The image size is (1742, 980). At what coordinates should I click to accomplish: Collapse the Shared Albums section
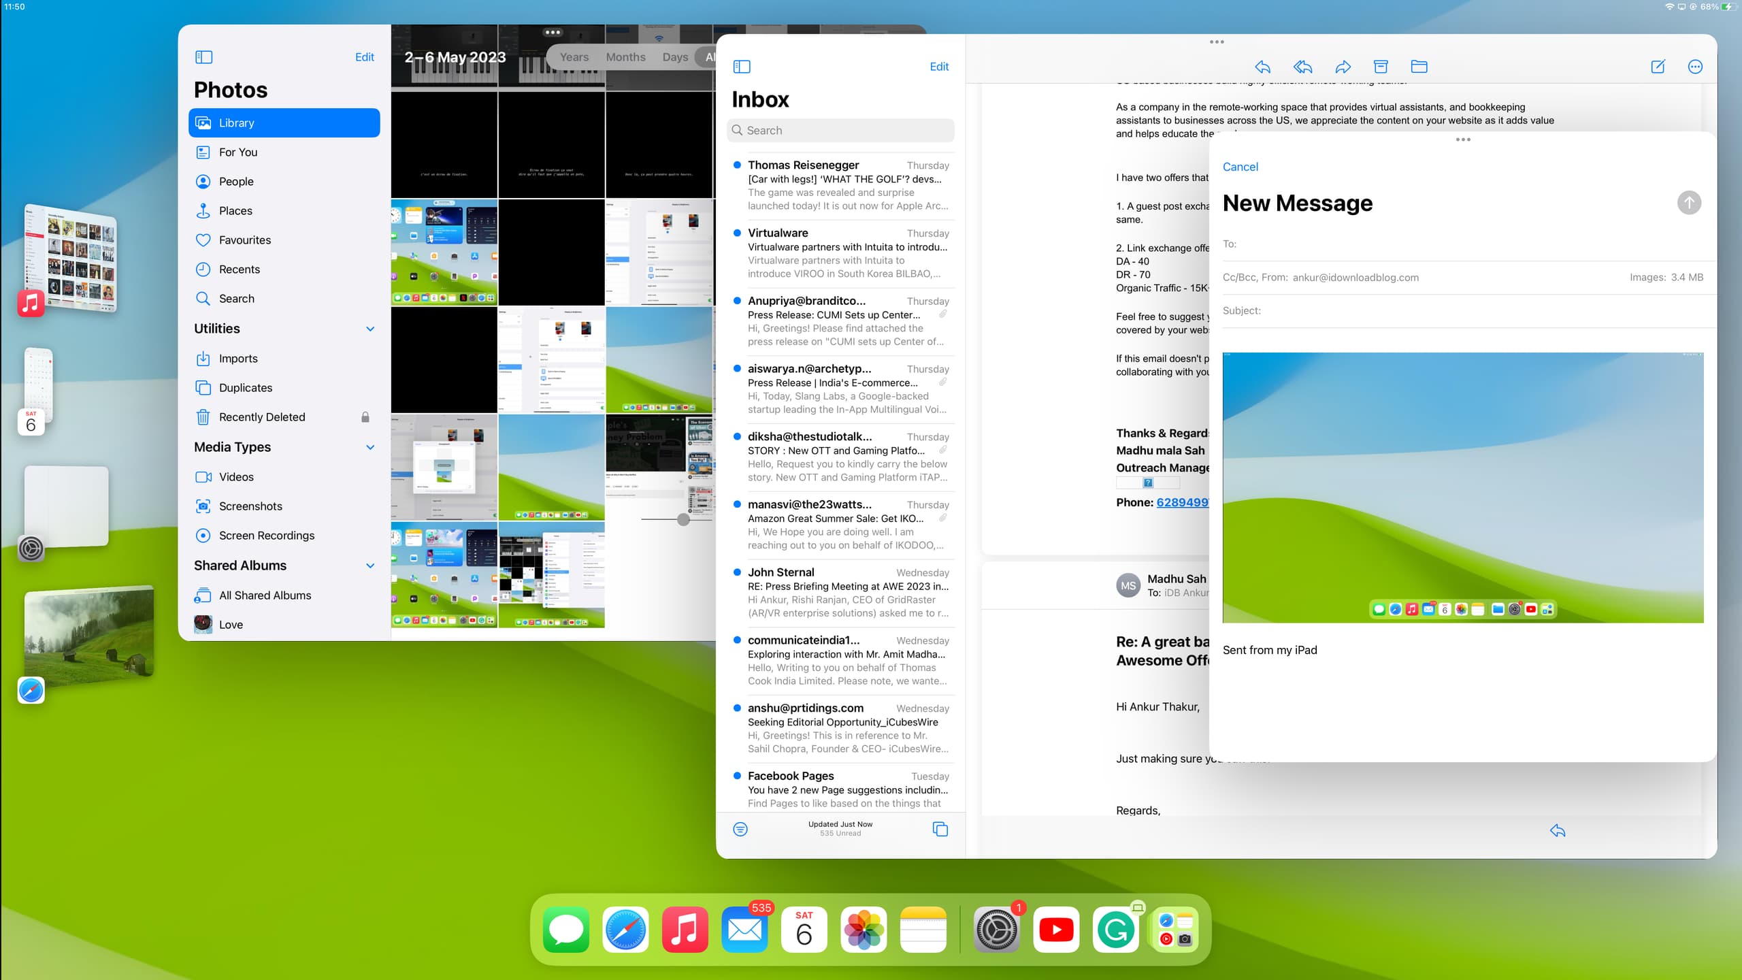[370, 566]
